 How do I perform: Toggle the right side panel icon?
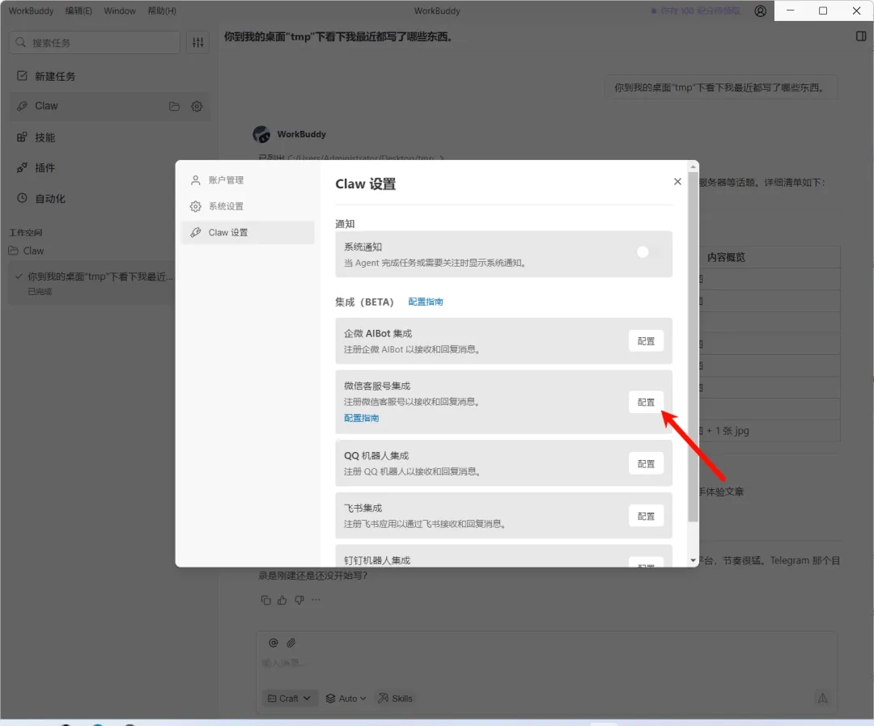coord(861,36)
